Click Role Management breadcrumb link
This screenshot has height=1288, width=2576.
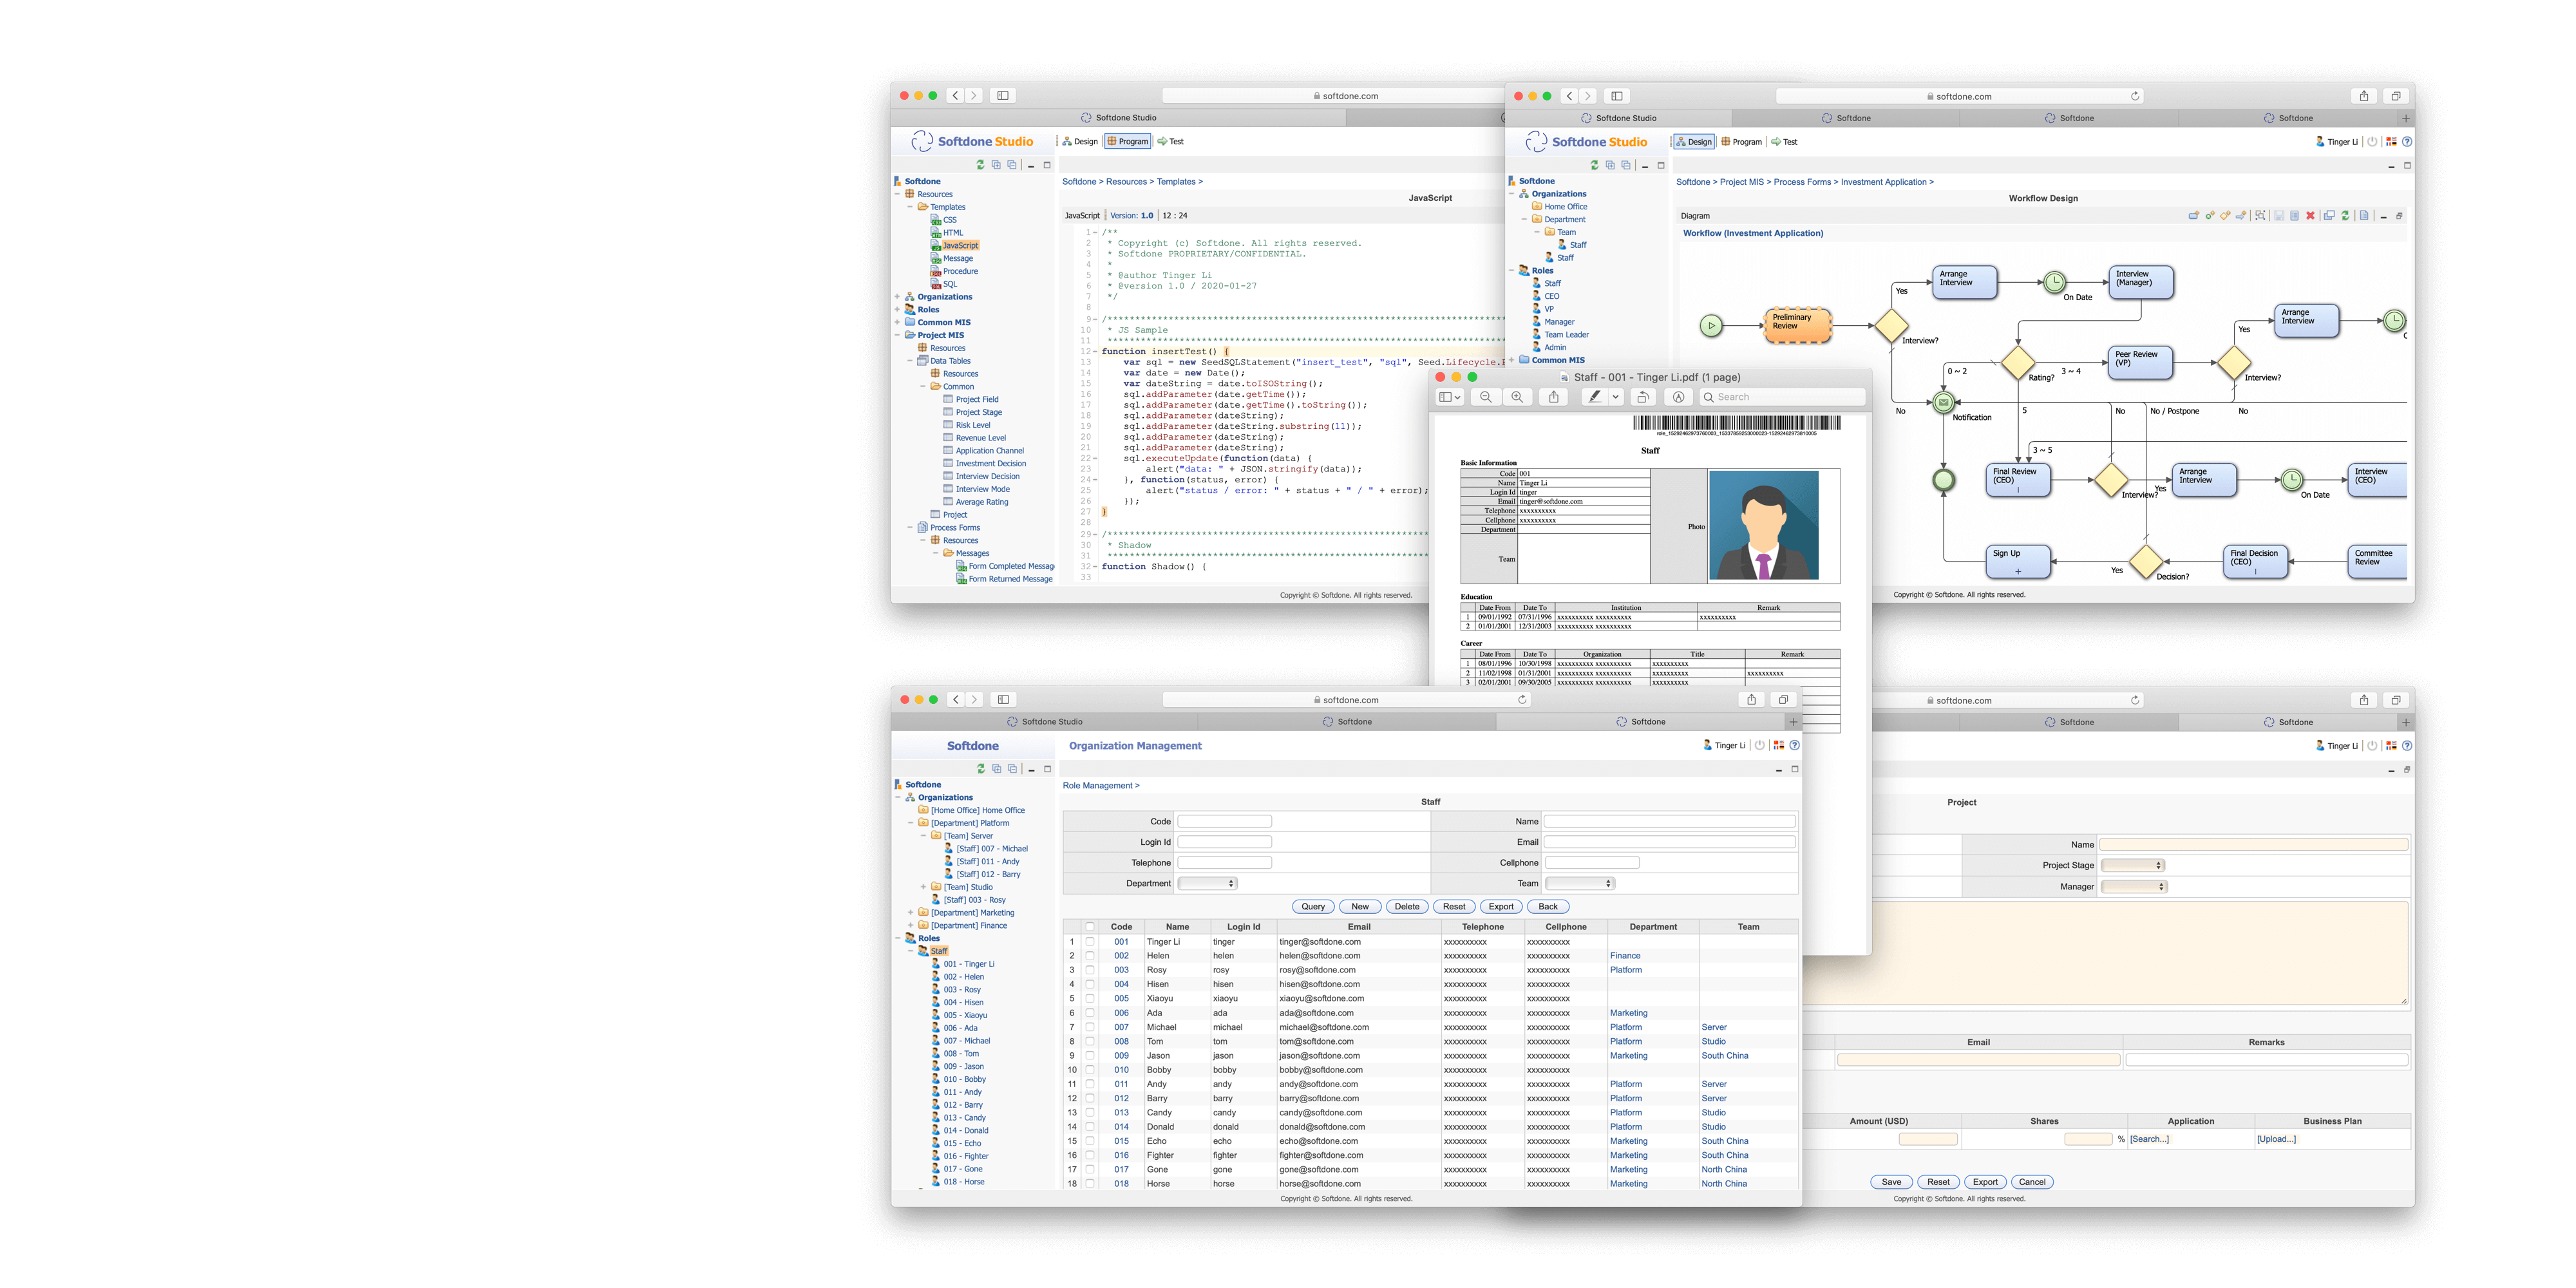(1098, 786)
